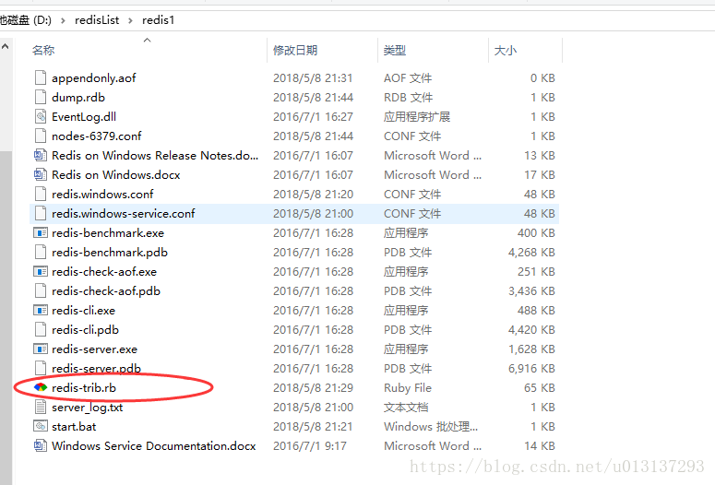The width and height of the screenshot is (715, 485).
Task: Select file name redis-check-aof.exe
Action: tap(104, 272)
